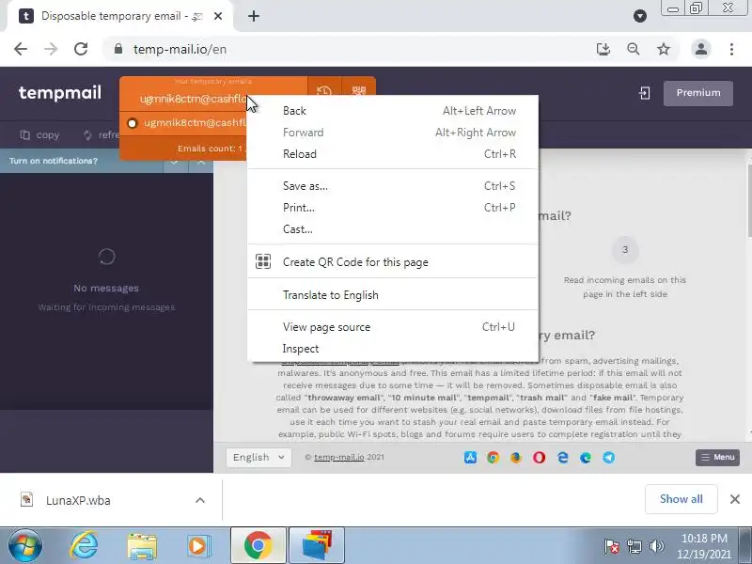
Task: Open Windows Explorer folder from taskbar
Action: (142, 546)
